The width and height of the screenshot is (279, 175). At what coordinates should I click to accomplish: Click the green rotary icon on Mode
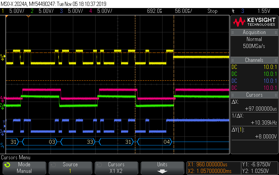(7, 165)
